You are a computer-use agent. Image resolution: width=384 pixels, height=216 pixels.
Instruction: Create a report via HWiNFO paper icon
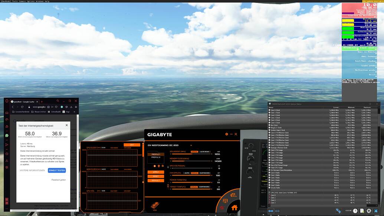pos(362,211)
